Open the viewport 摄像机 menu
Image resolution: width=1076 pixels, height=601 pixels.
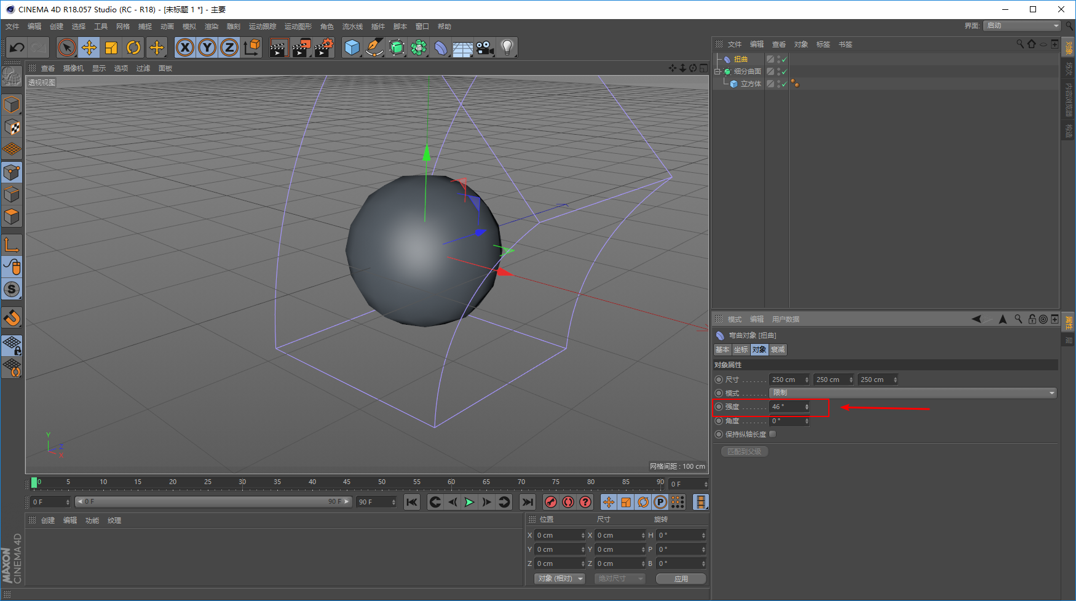click(73, 68)
